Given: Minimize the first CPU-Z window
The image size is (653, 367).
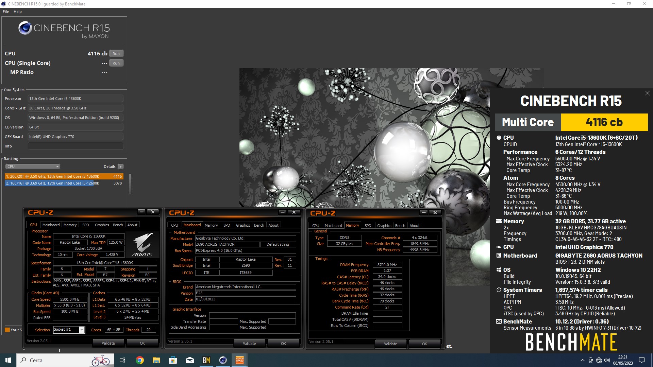Looking at the screenshot, I should point(141,212).
